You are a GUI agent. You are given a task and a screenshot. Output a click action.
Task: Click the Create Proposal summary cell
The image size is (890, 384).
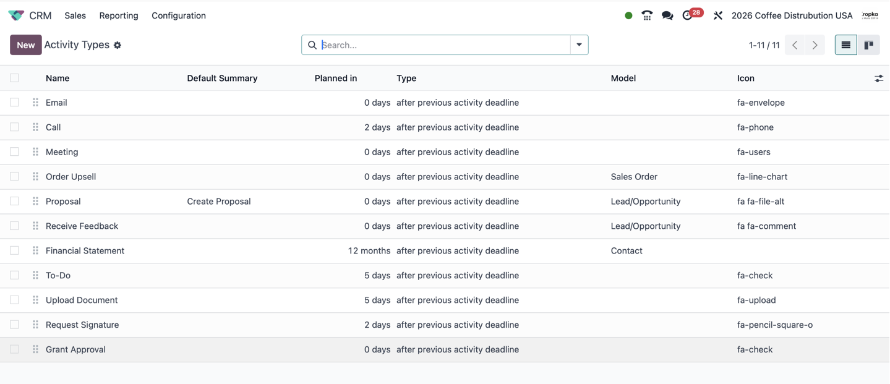[x=219, y=202]
